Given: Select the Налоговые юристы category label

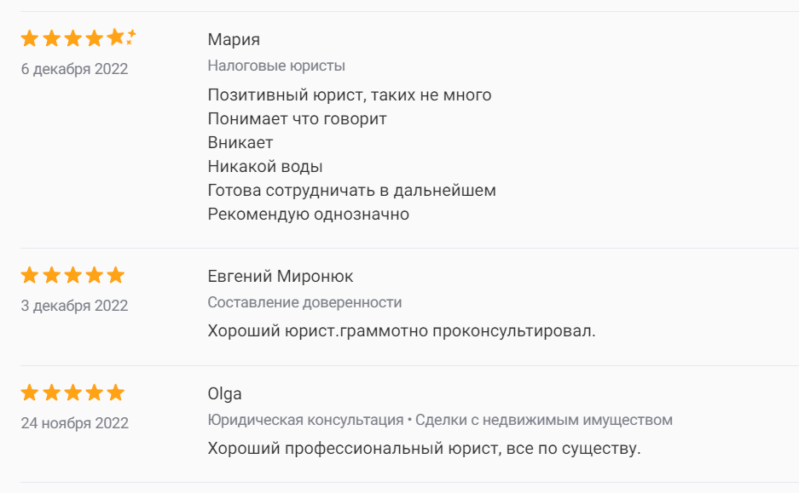Looking at the screenshot, I should 276,66.
